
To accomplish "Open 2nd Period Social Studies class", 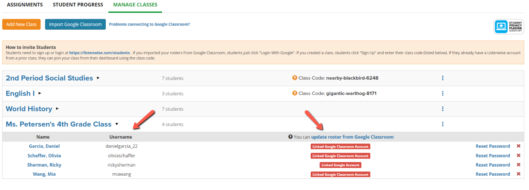I will (49, 78).
